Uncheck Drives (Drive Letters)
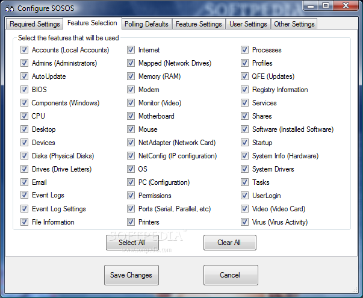This screenshot has height=298, width=363. tap(24, 169)
